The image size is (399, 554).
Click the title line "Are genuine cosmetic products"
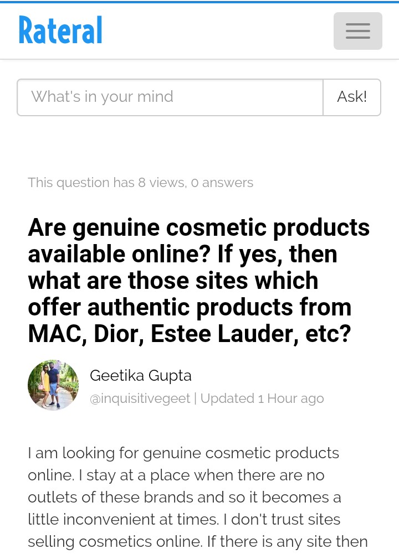click(198, 227)
